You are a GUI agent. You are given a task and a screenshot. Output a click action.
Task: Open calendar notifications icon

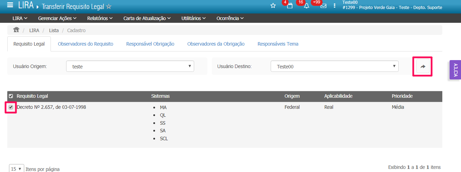coord(290,6)
